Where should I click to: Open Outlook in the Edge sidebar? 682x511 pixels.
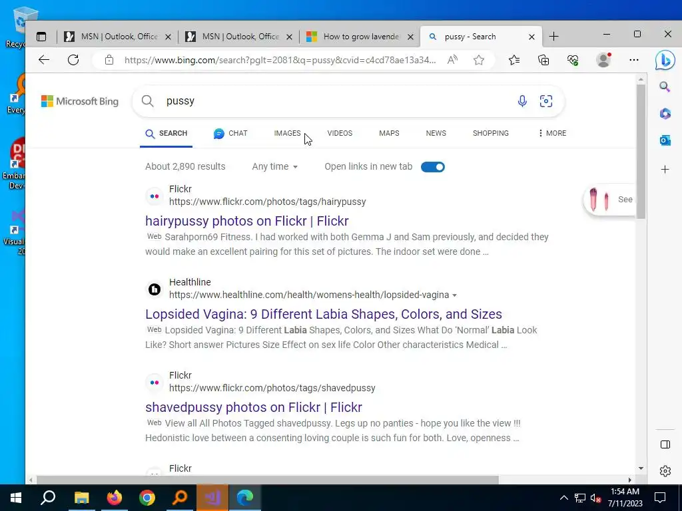click(665, 141)
